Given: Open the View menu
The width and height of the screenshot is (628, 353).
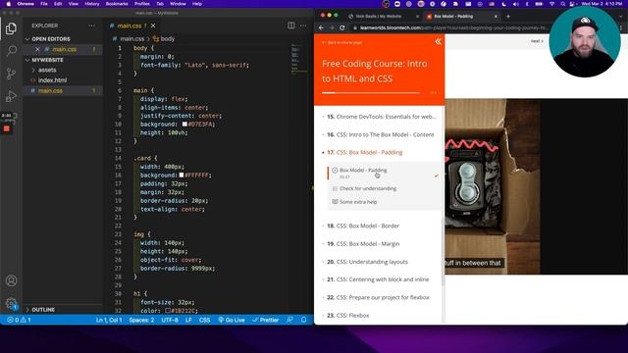Looking at the screenshot, I should 74,4.
